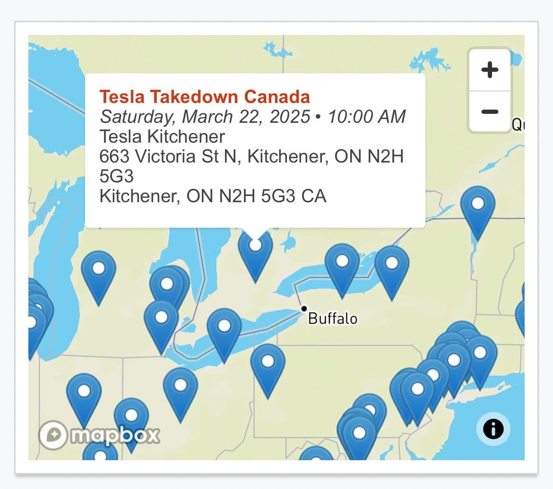Click the Tesla Kitchener venue name
Image resolution: width=553 pixels, height=489 pixels.
(162, 137)
